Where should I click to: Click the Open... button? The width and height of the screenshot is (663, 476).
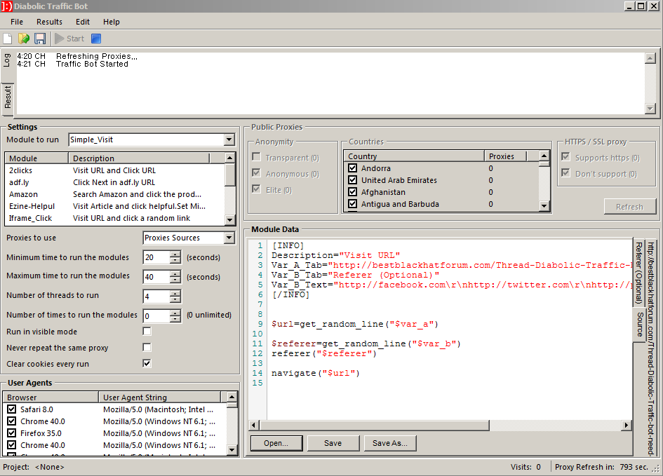coord(276,443)
